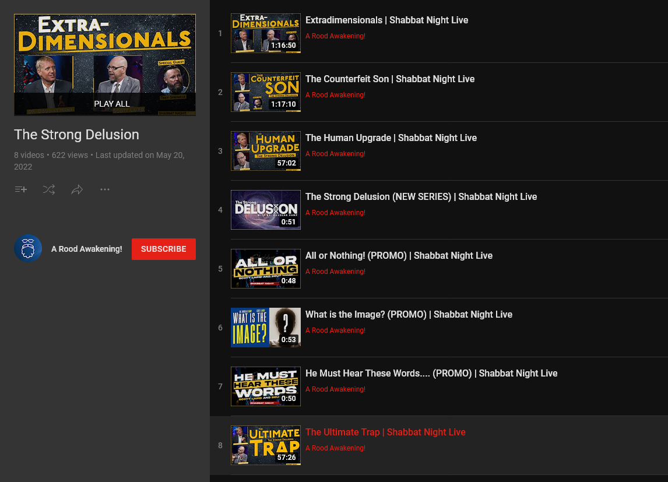Play The Human Upgrade thumbnail
The height and width of the screenshot is (482, 668).
(x=266, y=151)
